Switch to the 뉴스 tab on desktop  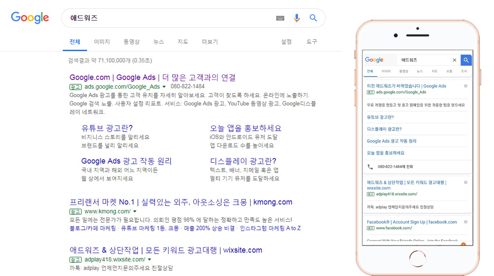(158, 42)
